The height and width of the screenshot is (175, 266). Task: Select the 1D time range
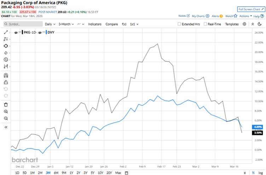point(17,173)
